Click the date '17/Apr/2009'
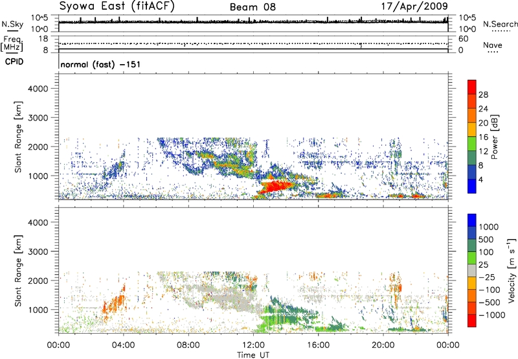This screenshot has height=359, width=518. [x=414, y=6]
